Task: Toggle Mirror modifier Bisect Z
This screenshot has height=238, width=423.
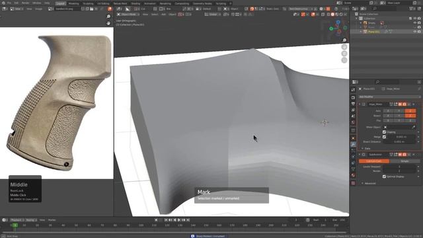Action: click(x=410, y=116)
